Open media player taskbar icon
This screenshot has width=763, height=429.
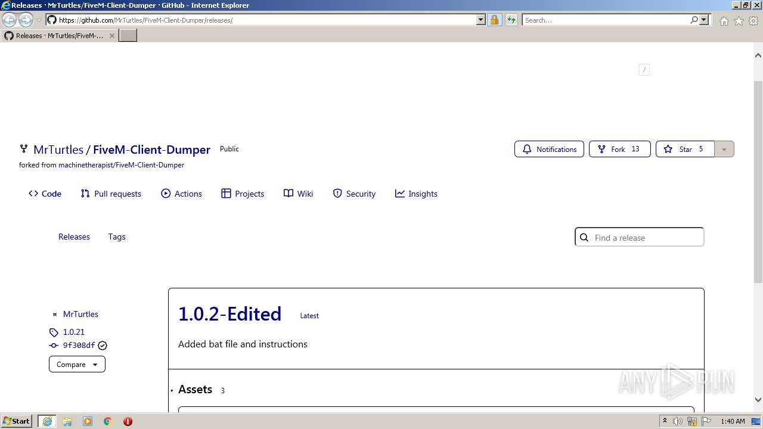tap(88, 421)
